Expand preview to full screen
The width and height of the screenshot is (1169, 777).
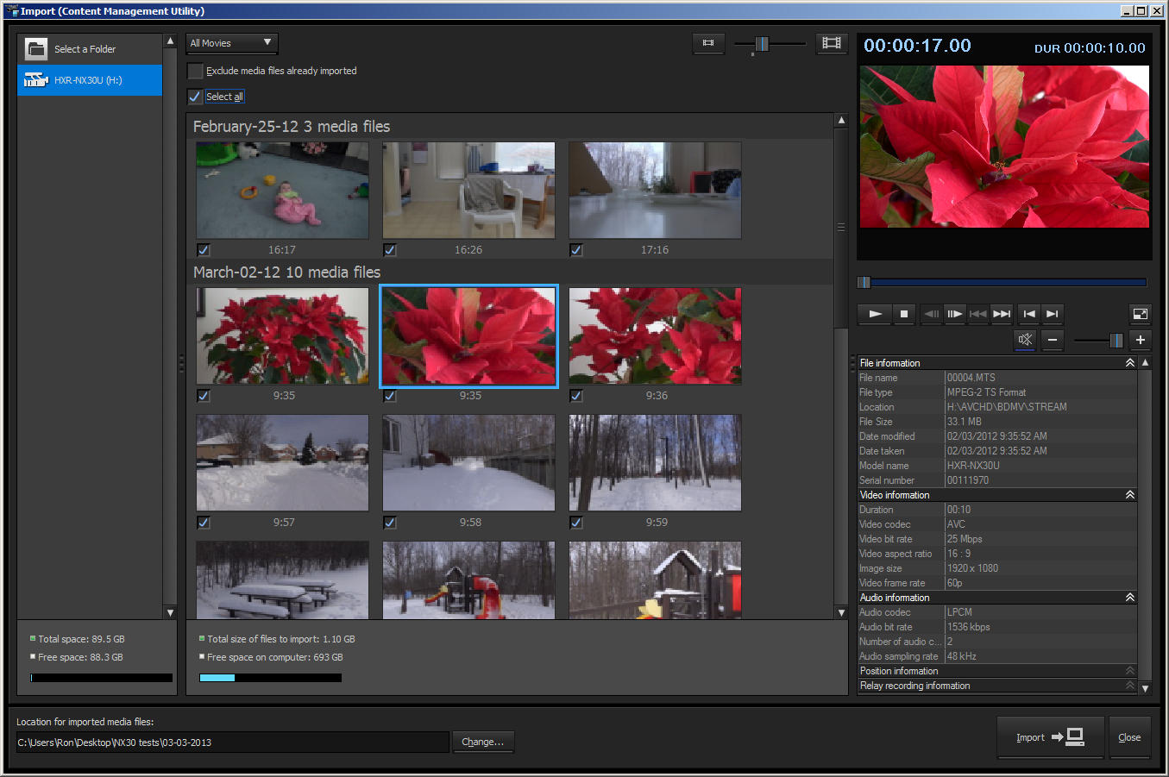[x=1140, y=314]
